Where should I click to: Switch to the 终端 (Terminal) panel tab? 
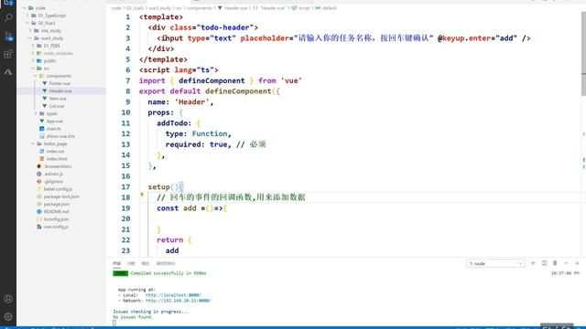[x=116, y=263]
